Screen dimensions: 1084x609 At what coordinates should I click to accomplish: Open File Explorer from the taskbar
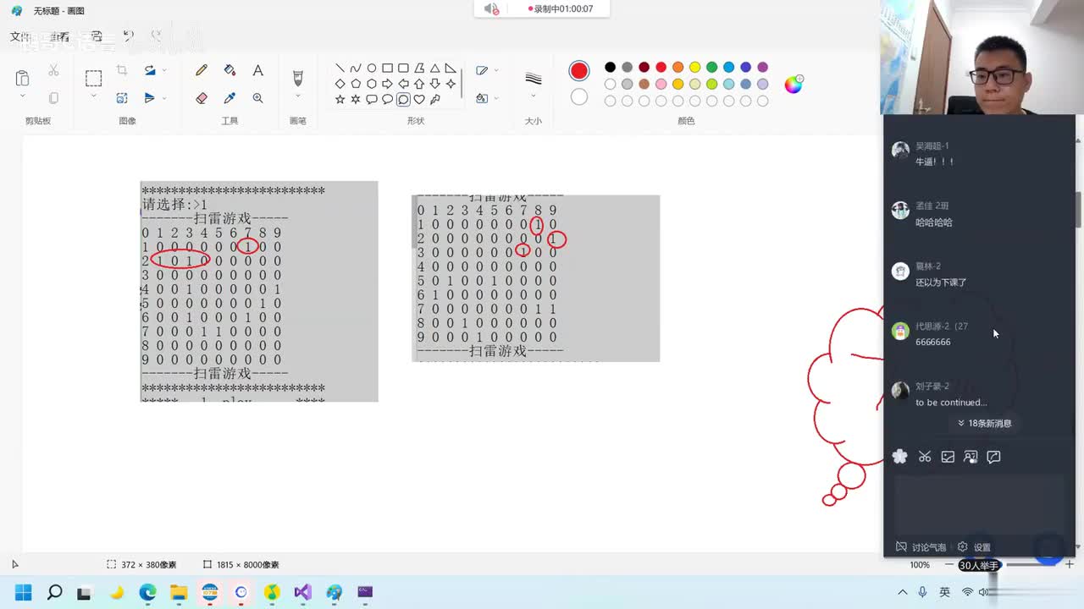(179, 592)
